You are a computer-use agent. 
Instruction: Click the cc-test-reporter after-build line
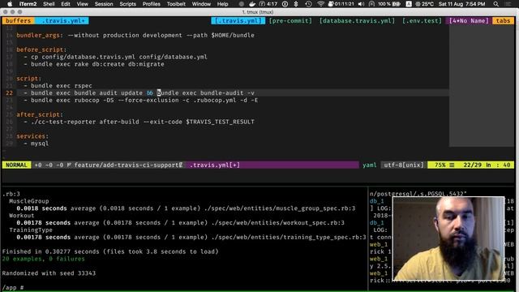[x=139, y=122]
